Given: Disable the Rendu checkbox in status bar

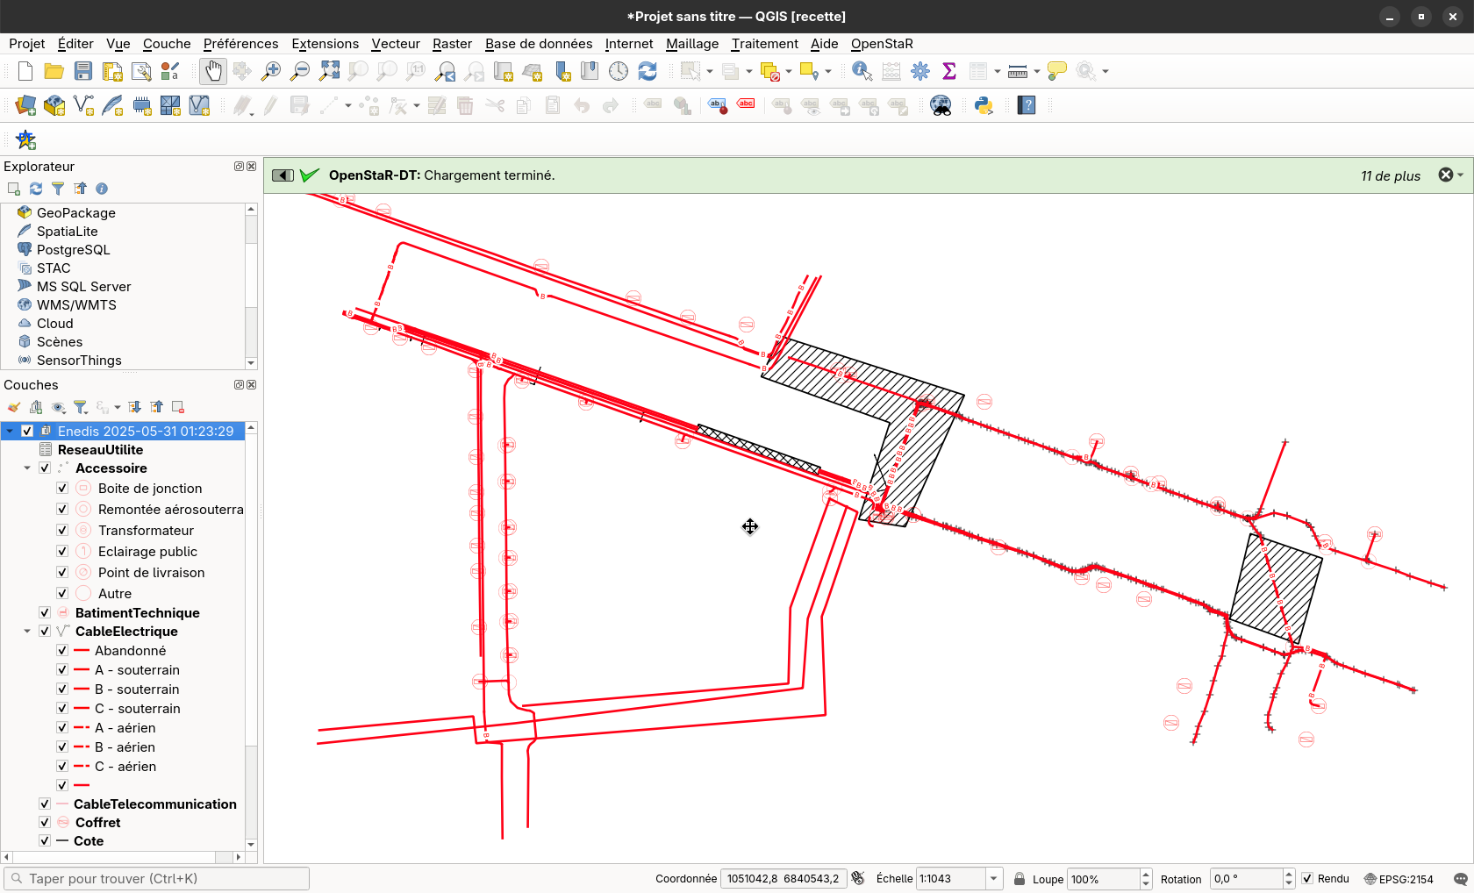Looking at the screenshot, I should tap(1306, 878).
